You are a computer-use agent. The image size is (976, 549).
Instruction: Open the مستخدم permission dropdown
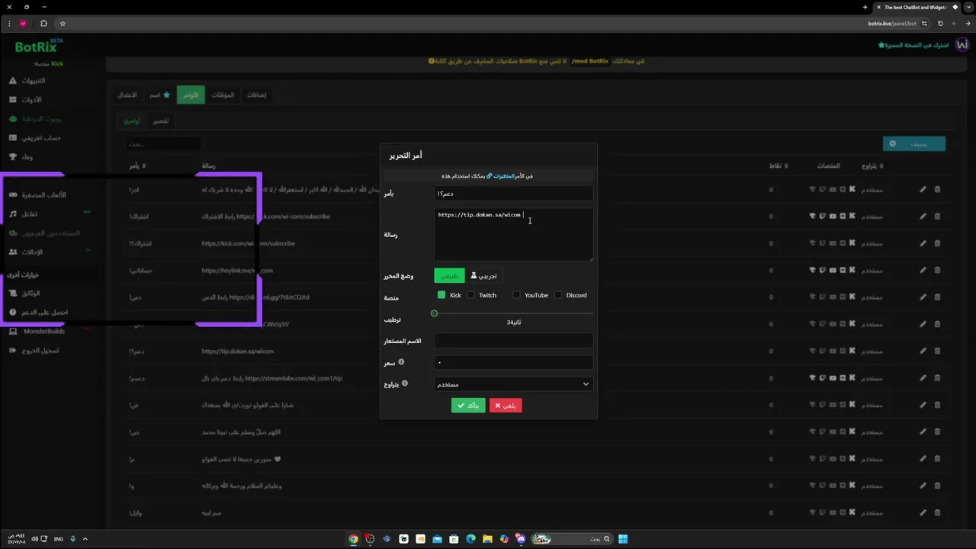point(513,384)
